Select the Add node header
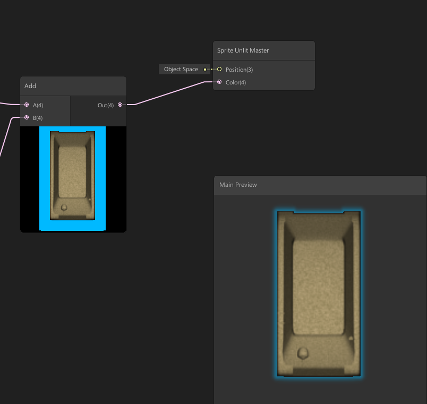Viewport: 427px width, 404px height. 73,85
